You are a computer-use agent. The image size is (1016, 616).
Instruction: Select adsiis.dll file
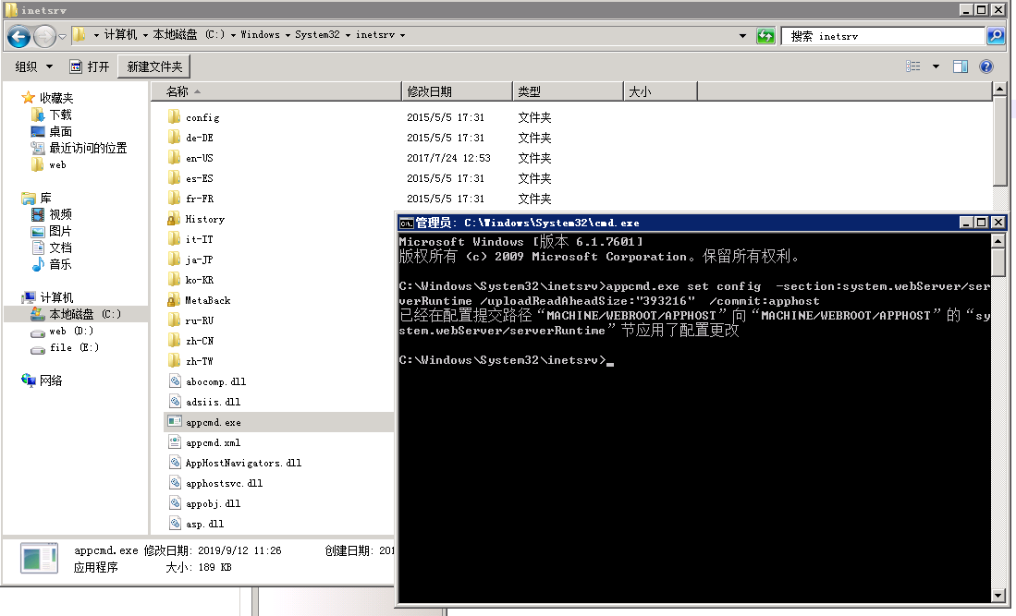tap(204, 403)
